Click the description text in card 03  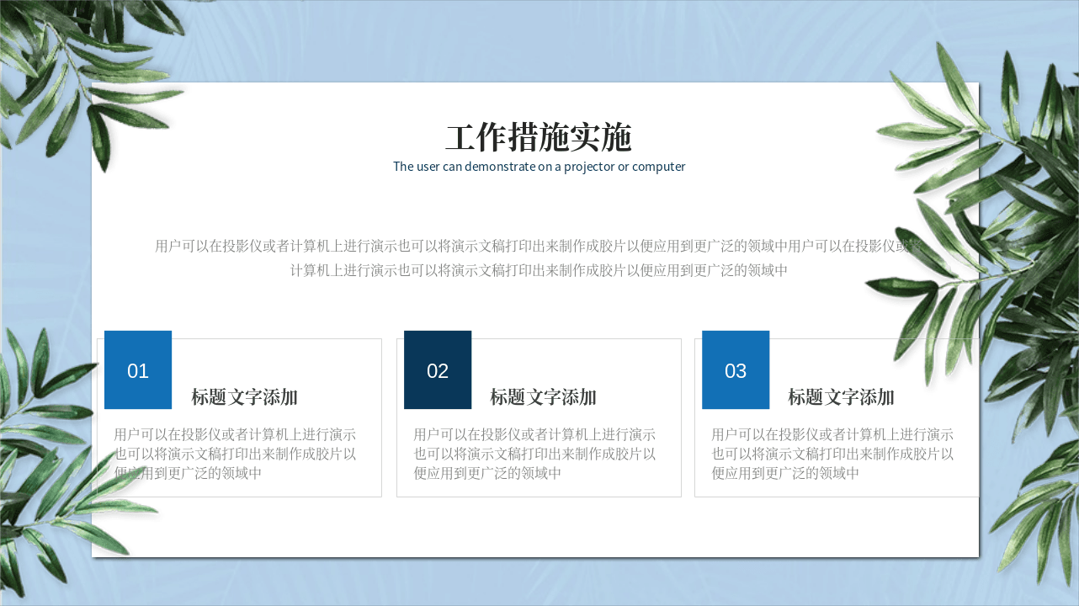click(832, 454)
